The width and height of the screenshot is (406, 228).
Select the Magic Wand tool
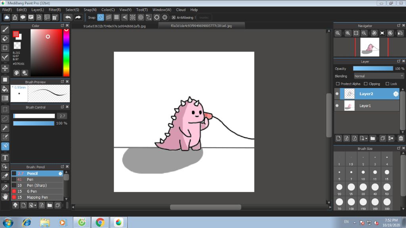point(5,128)
